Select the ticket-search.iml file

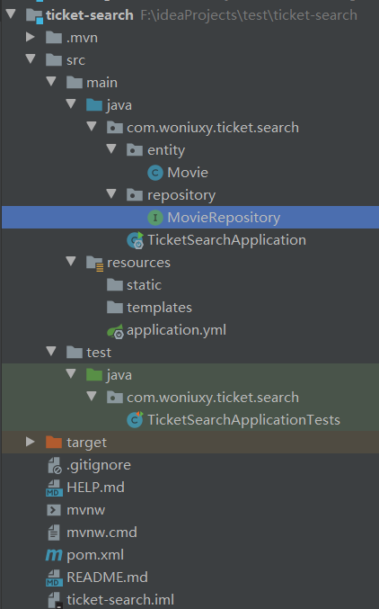[111, 600]
